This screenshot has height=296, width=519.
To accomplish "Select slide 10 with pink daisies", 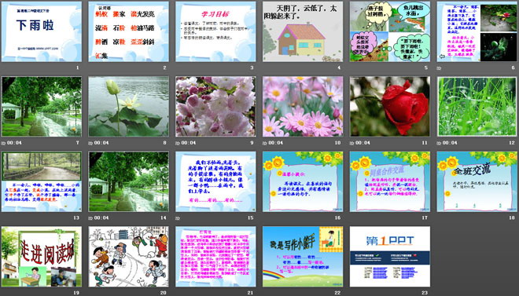I will point(303,107).
